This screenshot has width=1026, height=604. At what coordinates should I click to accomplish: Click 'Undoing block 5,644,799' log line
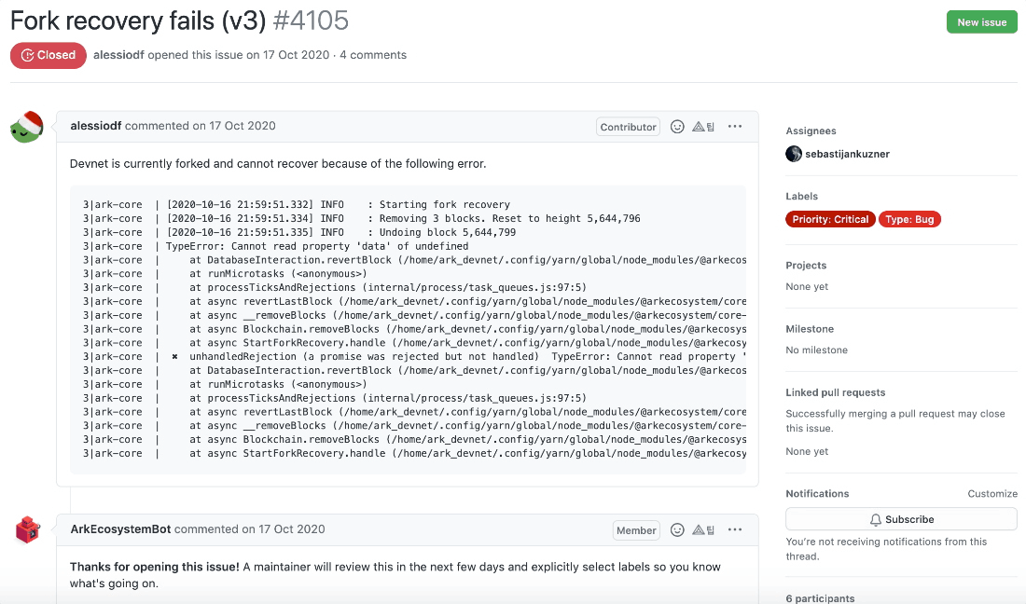pyautogui.click(x=299, y=232)
